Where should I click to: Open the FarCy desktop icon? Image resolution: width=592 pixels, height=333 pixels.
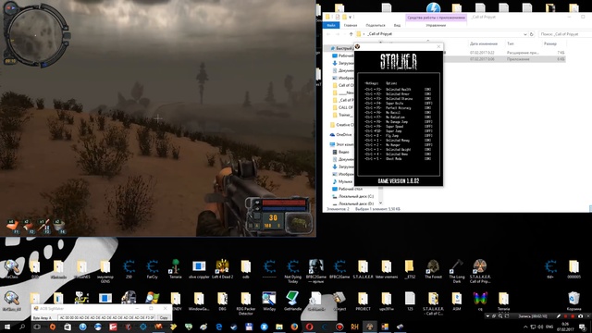[x=152, y=268]
